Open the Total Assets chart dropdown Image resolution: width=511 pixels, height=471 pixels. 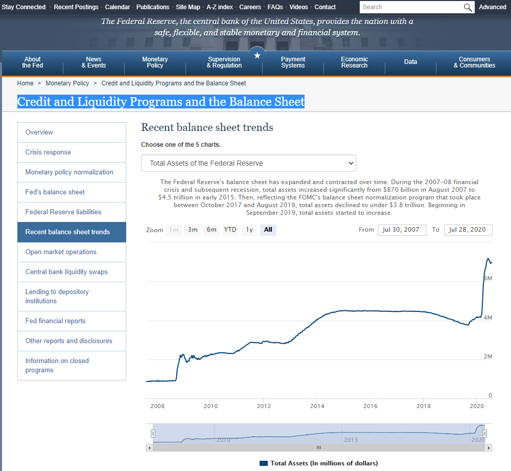tap(248, 163)
